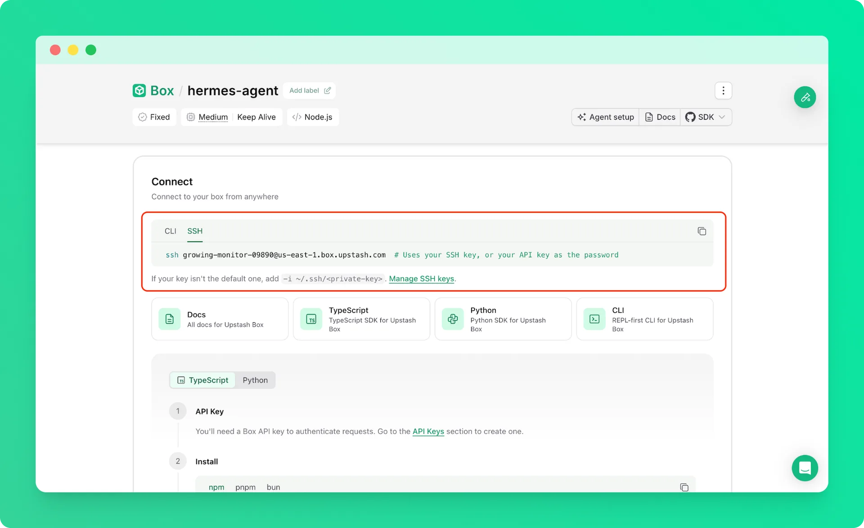The width and height of the screenshot is (864, 528).
Task: Select the pnpm install tab
Action: click(x=245, y=487)
